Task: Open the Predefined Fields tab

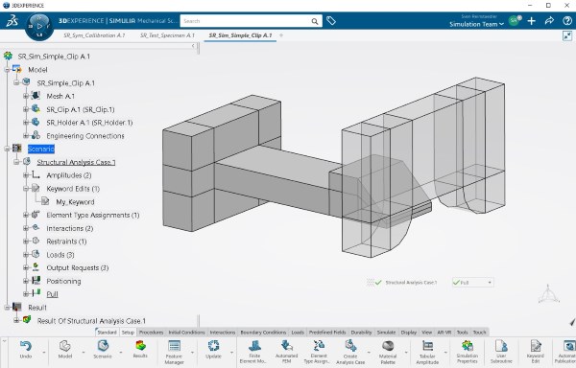Action: (327, 333)
